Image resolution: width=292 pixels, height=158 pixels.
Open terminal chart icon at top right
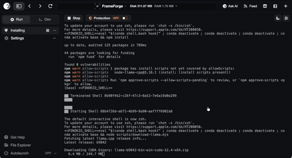pos(278,18)
